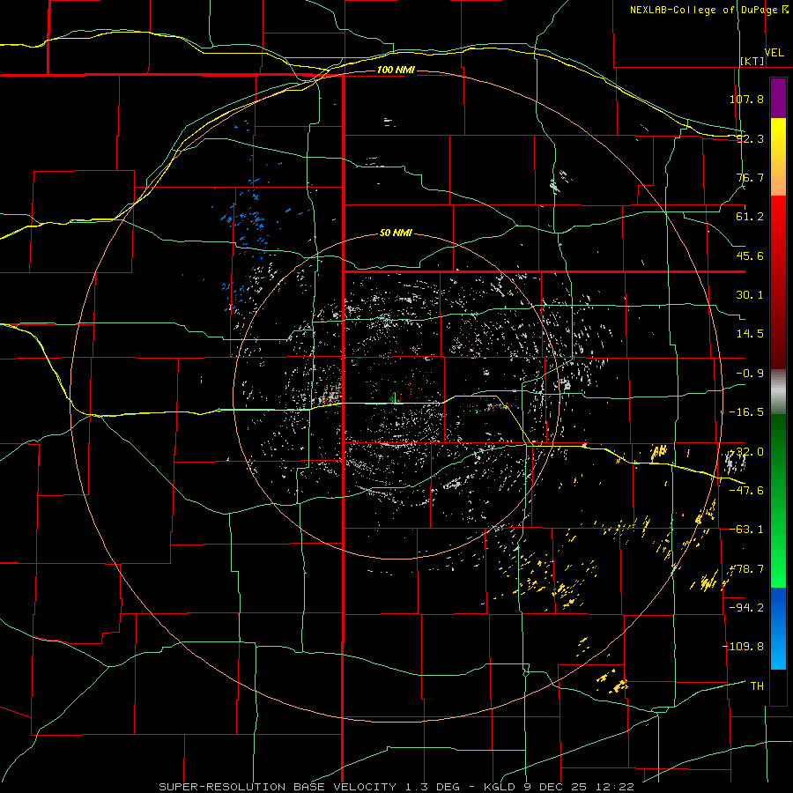Select the -78.7 scale value
793x793 pixels.
pos(746,569)
